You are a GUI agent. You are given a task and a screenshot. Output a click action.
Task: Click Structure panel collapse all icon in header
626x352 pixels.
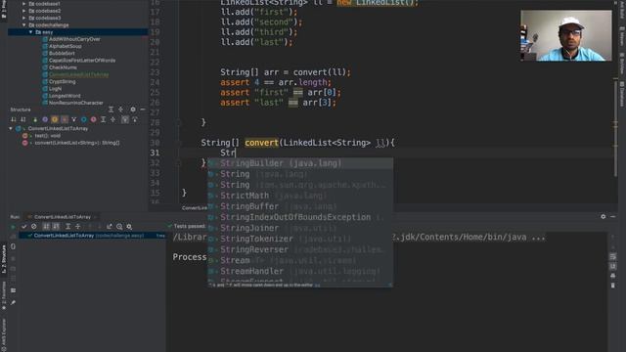(121, 110)
